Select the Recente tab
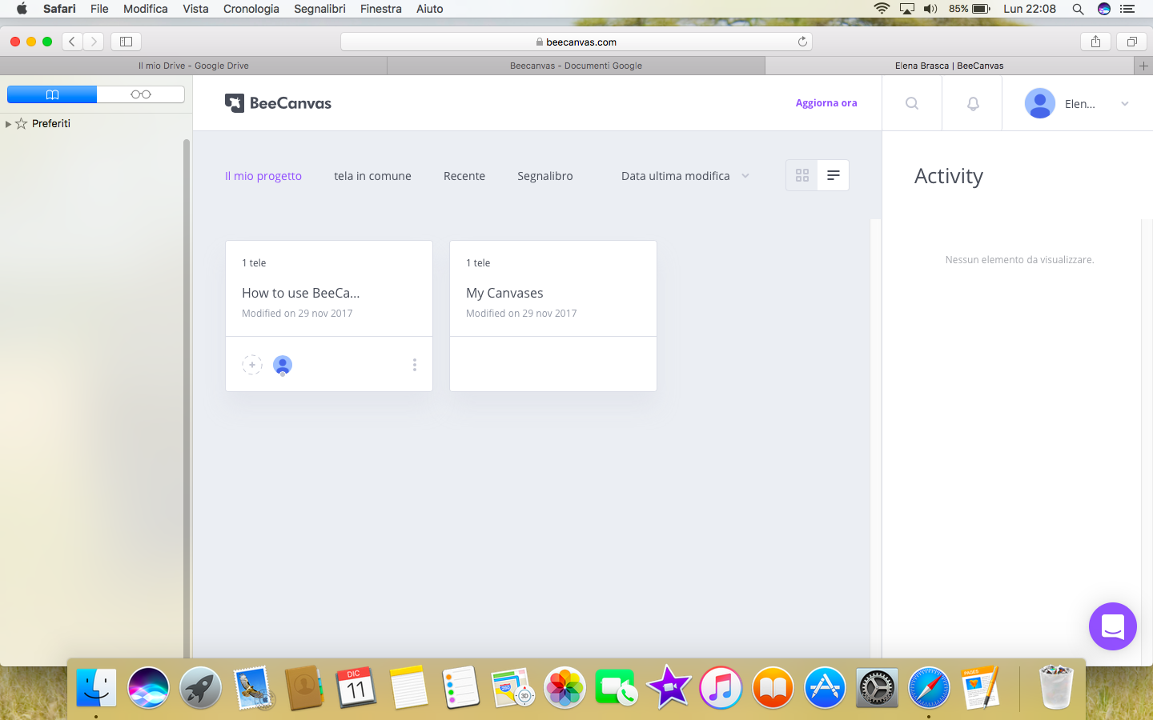1153x720 pixels. [464, 176]
